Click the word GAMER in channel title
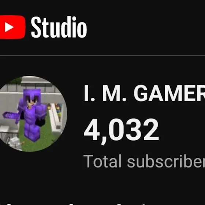The width and height of the screenshot is (205, 205). point(169,93)
